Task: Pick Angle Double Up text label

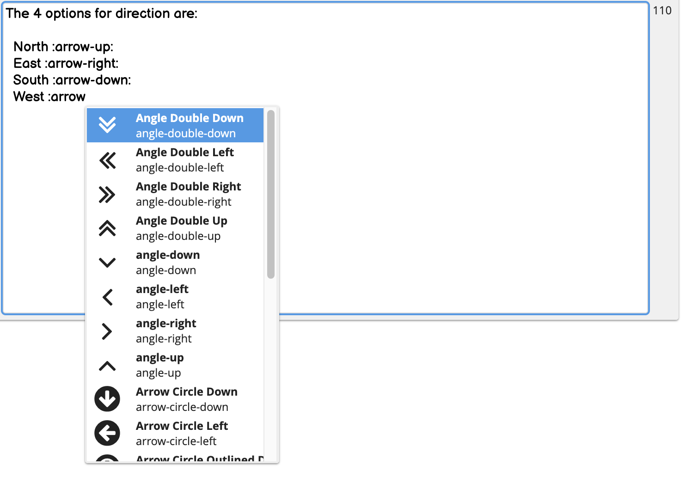Action: pos(181,221)
